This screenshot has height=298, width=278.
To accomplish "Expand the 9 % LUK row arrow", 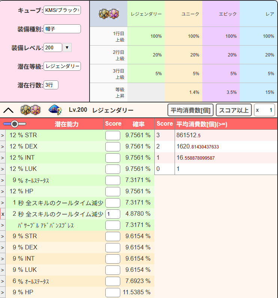I will tap(3, 270).
